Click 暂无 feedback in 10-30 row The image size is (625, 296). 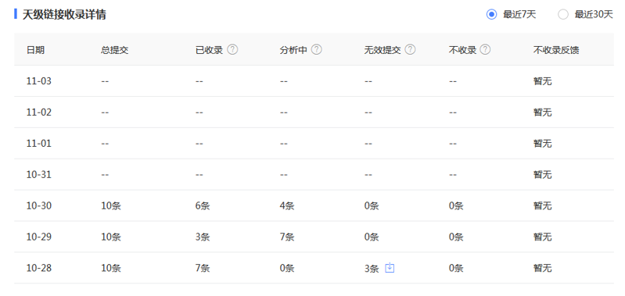pos(543,205)
